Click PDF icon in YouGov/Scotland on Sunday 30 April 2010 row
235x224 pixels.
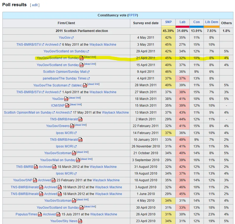(x=81, y=208)
